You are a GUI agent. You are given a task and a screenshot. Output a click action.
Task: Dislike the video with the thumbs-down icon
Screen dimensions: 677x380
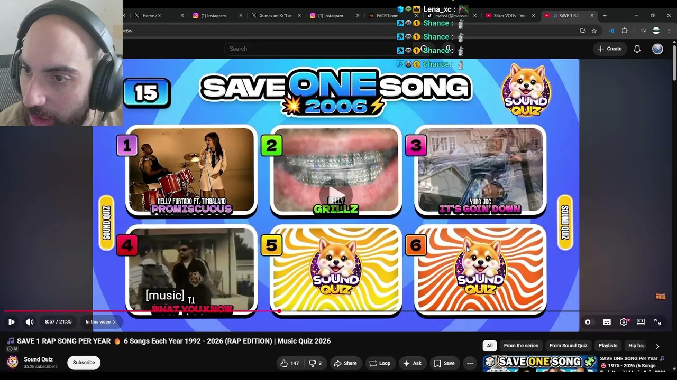point(315,363)
